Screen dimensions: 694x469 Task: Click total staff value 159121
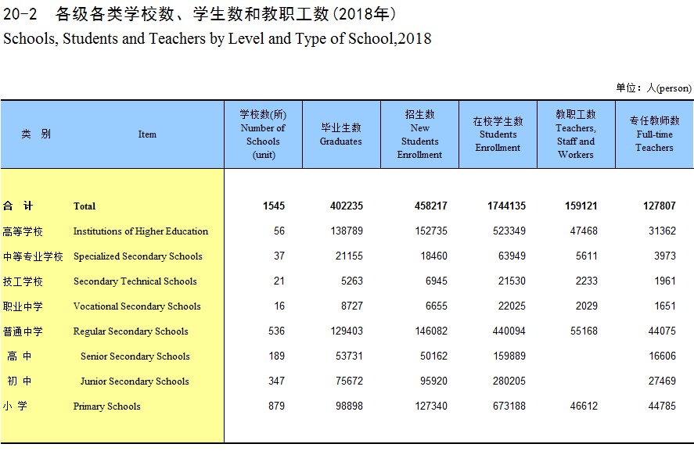581,206
